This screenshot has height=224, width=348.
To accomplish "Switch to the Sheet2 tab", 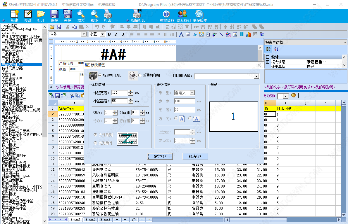I will (90, 220).
